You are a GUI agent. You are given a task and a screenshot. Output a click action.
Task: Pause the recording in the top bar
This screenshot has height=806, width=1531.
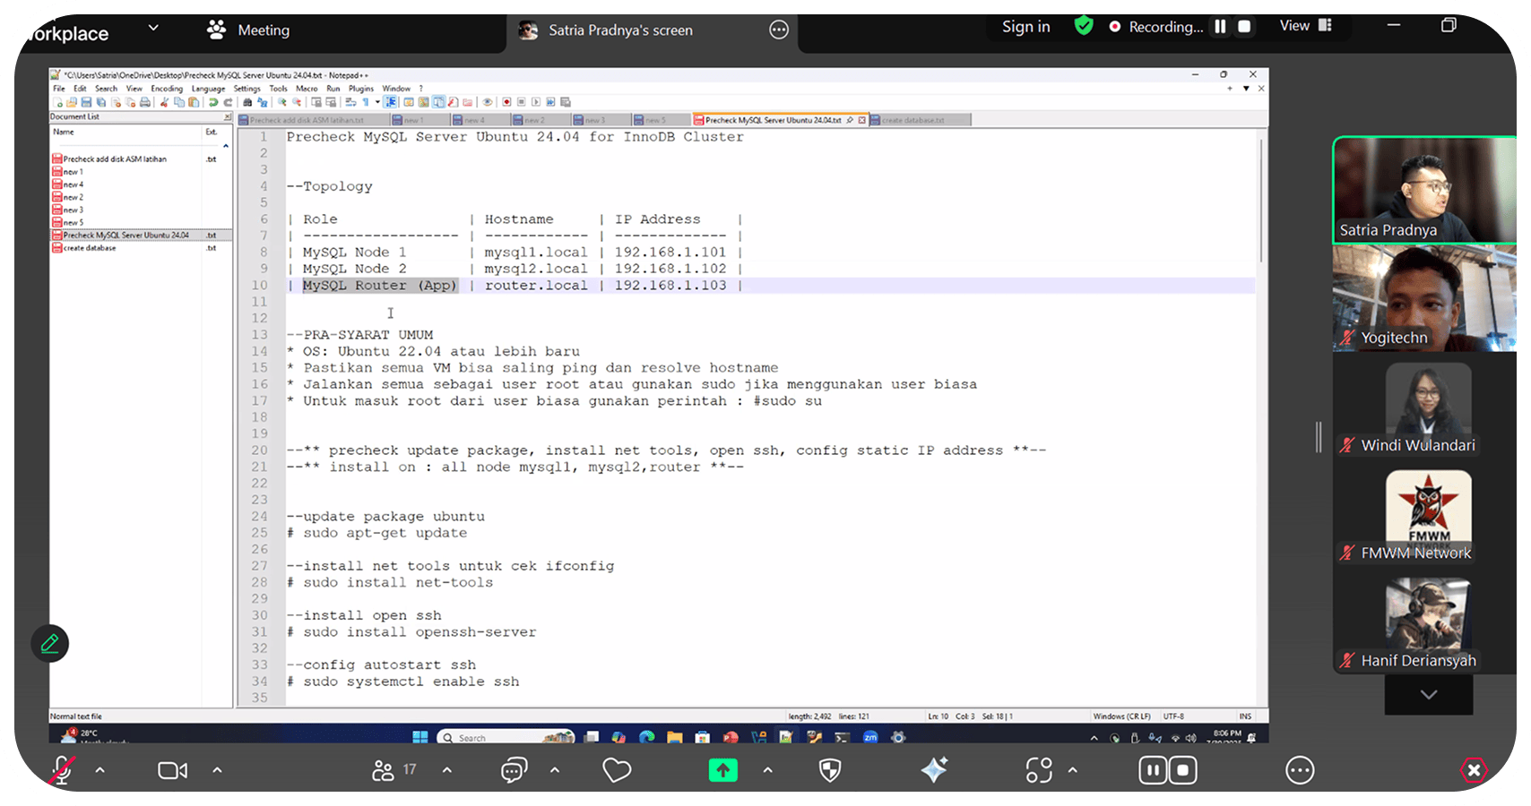point(1220,27)
